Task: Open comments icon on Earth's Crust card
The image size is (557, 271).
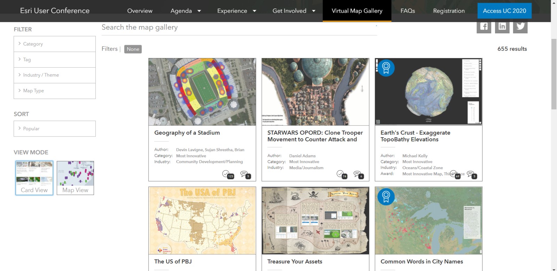Action: [x=470, y=174]
